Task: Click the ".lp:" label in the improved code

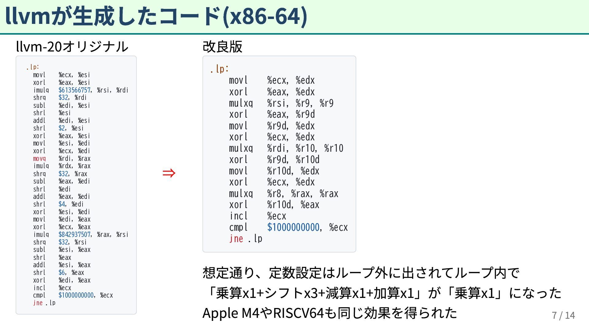Action: (x=219, y=69)
